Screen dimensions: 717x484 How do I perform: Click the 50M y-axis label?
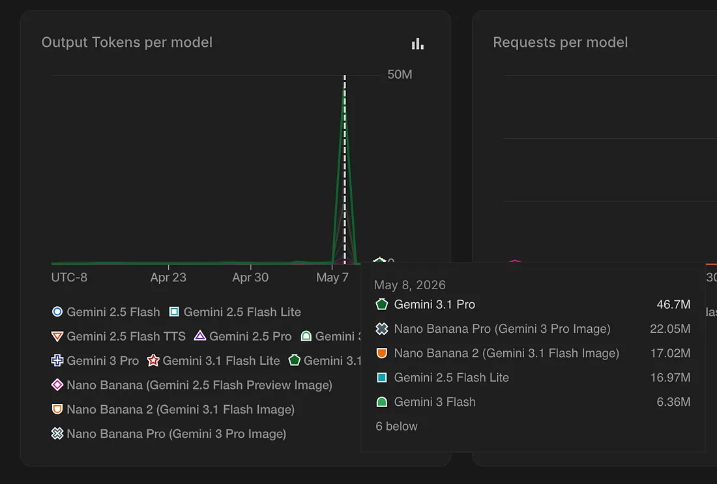tap(400, 74)
